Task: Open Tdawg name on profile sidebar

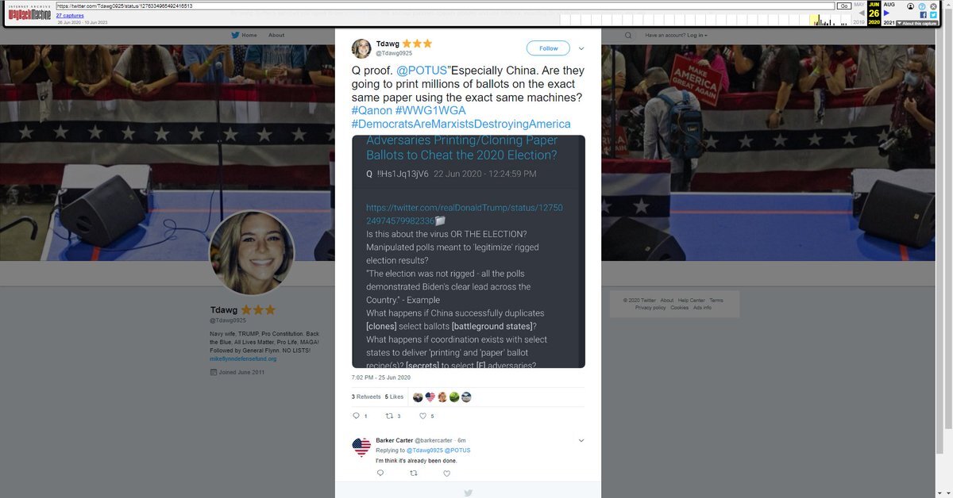Action: tap(224, 309)
